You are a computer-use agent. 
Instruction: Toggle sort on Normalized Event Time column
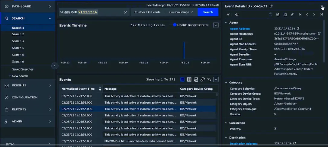pos(100,89)
